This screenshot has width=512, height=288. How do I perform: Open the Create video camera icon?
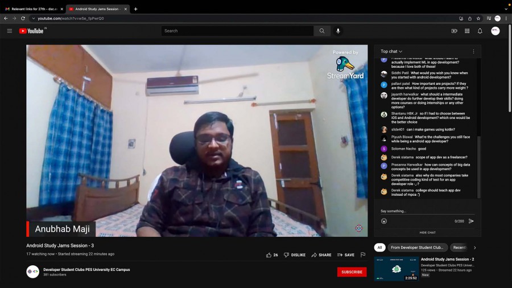[454, 31]
